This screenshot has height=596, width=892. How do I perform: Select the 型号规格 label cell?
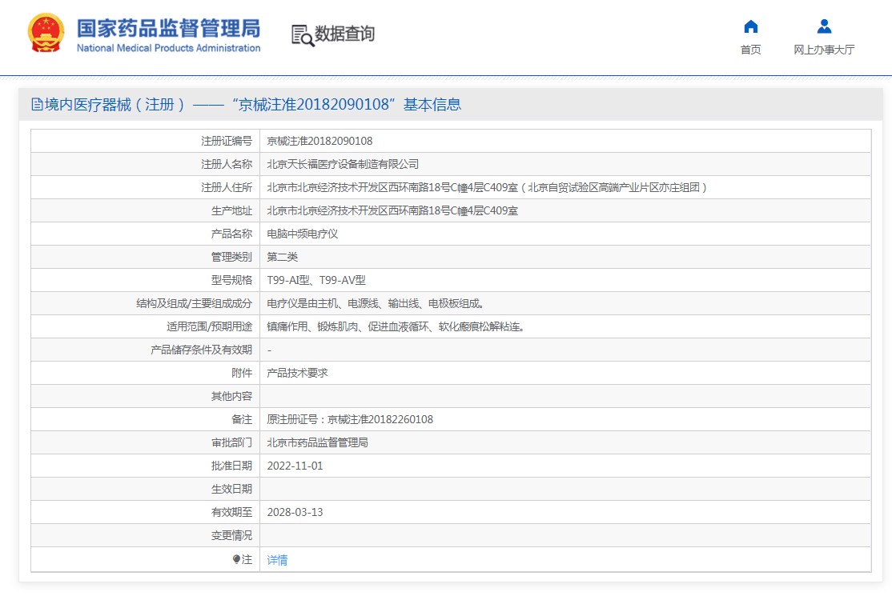click(x=145, y=280)
